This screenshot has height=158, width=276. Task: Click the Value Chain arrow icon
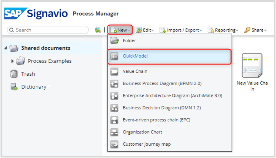tap(114, 72)
